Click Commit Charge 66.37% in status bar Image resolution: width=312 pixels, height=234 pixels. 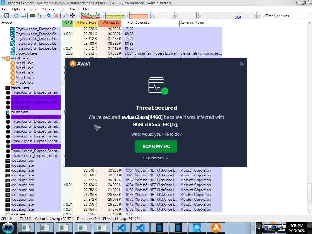click(55, 219)
